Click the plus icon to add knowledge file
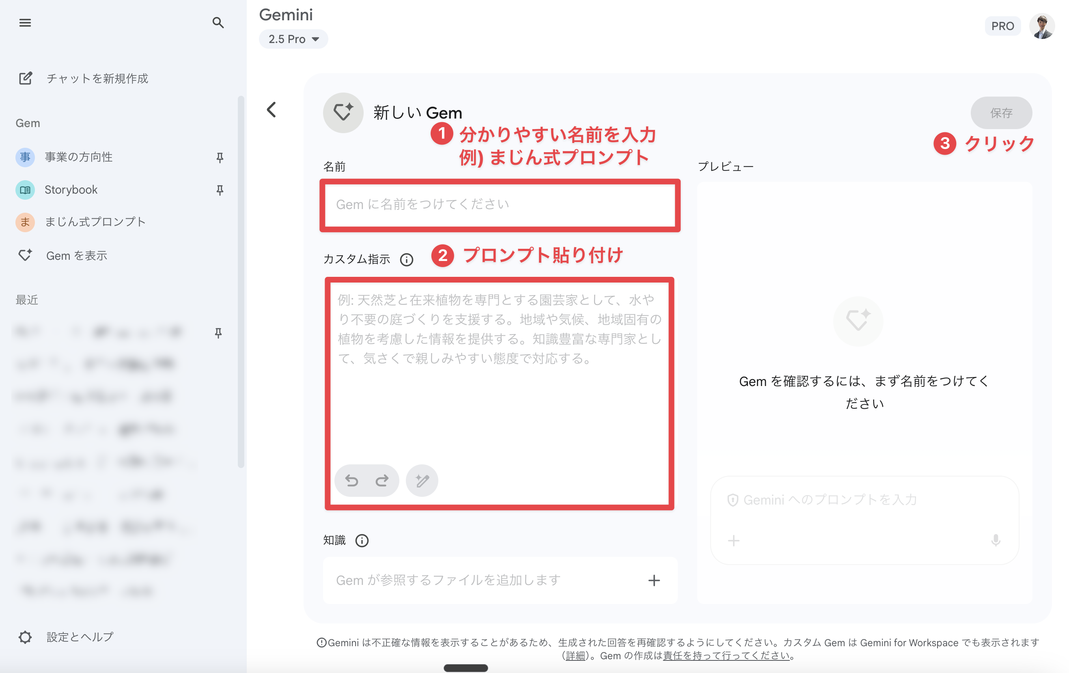This screenshot has width=1069, height=673. 653,580
